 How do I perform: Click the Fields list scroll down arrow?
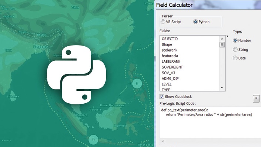coord(222,88)
